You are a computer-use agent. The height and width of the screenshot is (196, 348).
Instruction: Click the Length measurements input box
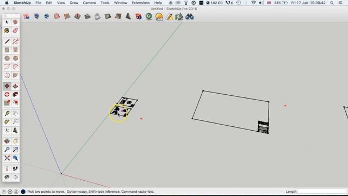pos(321,191)
